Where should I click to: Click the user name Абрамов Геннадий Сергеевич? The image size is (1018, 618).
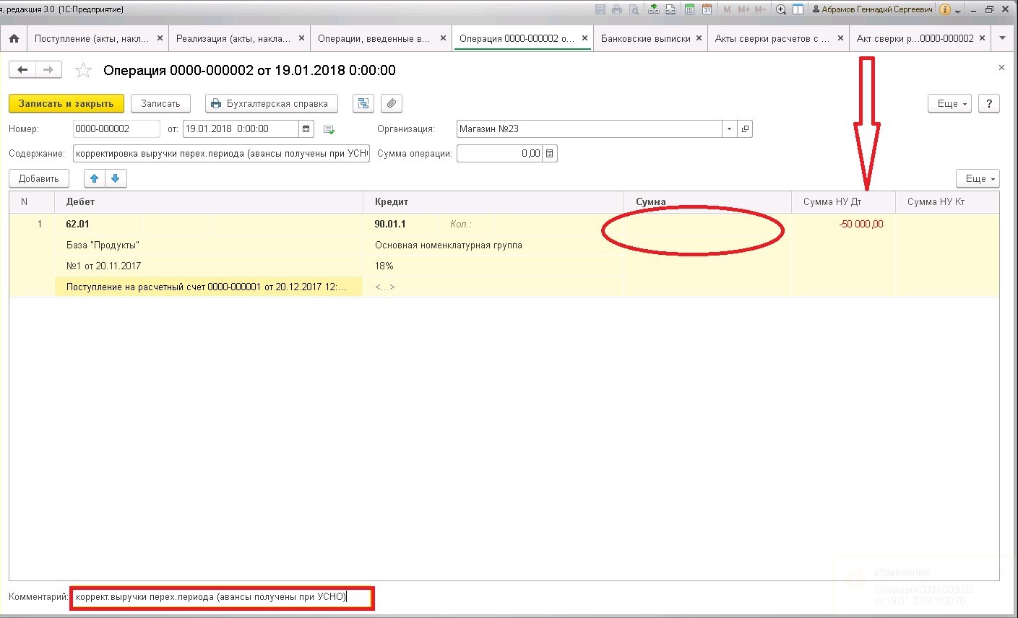(x=877, y=9)
